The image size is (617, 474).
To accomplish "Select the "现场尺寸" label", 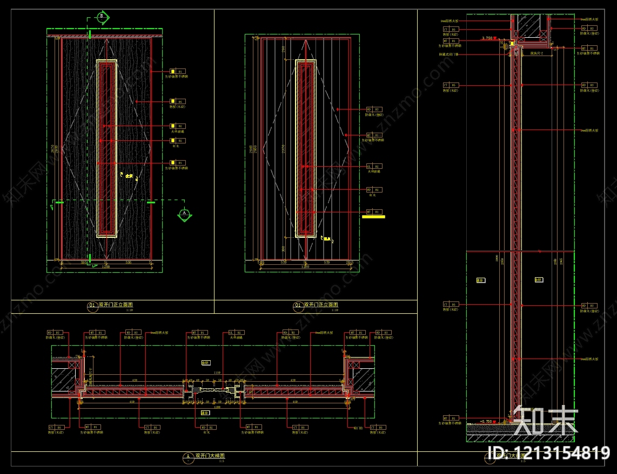I will click(536, 53).
